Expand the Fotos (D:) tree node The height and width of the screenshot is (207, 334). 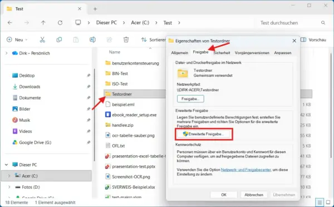9,187
